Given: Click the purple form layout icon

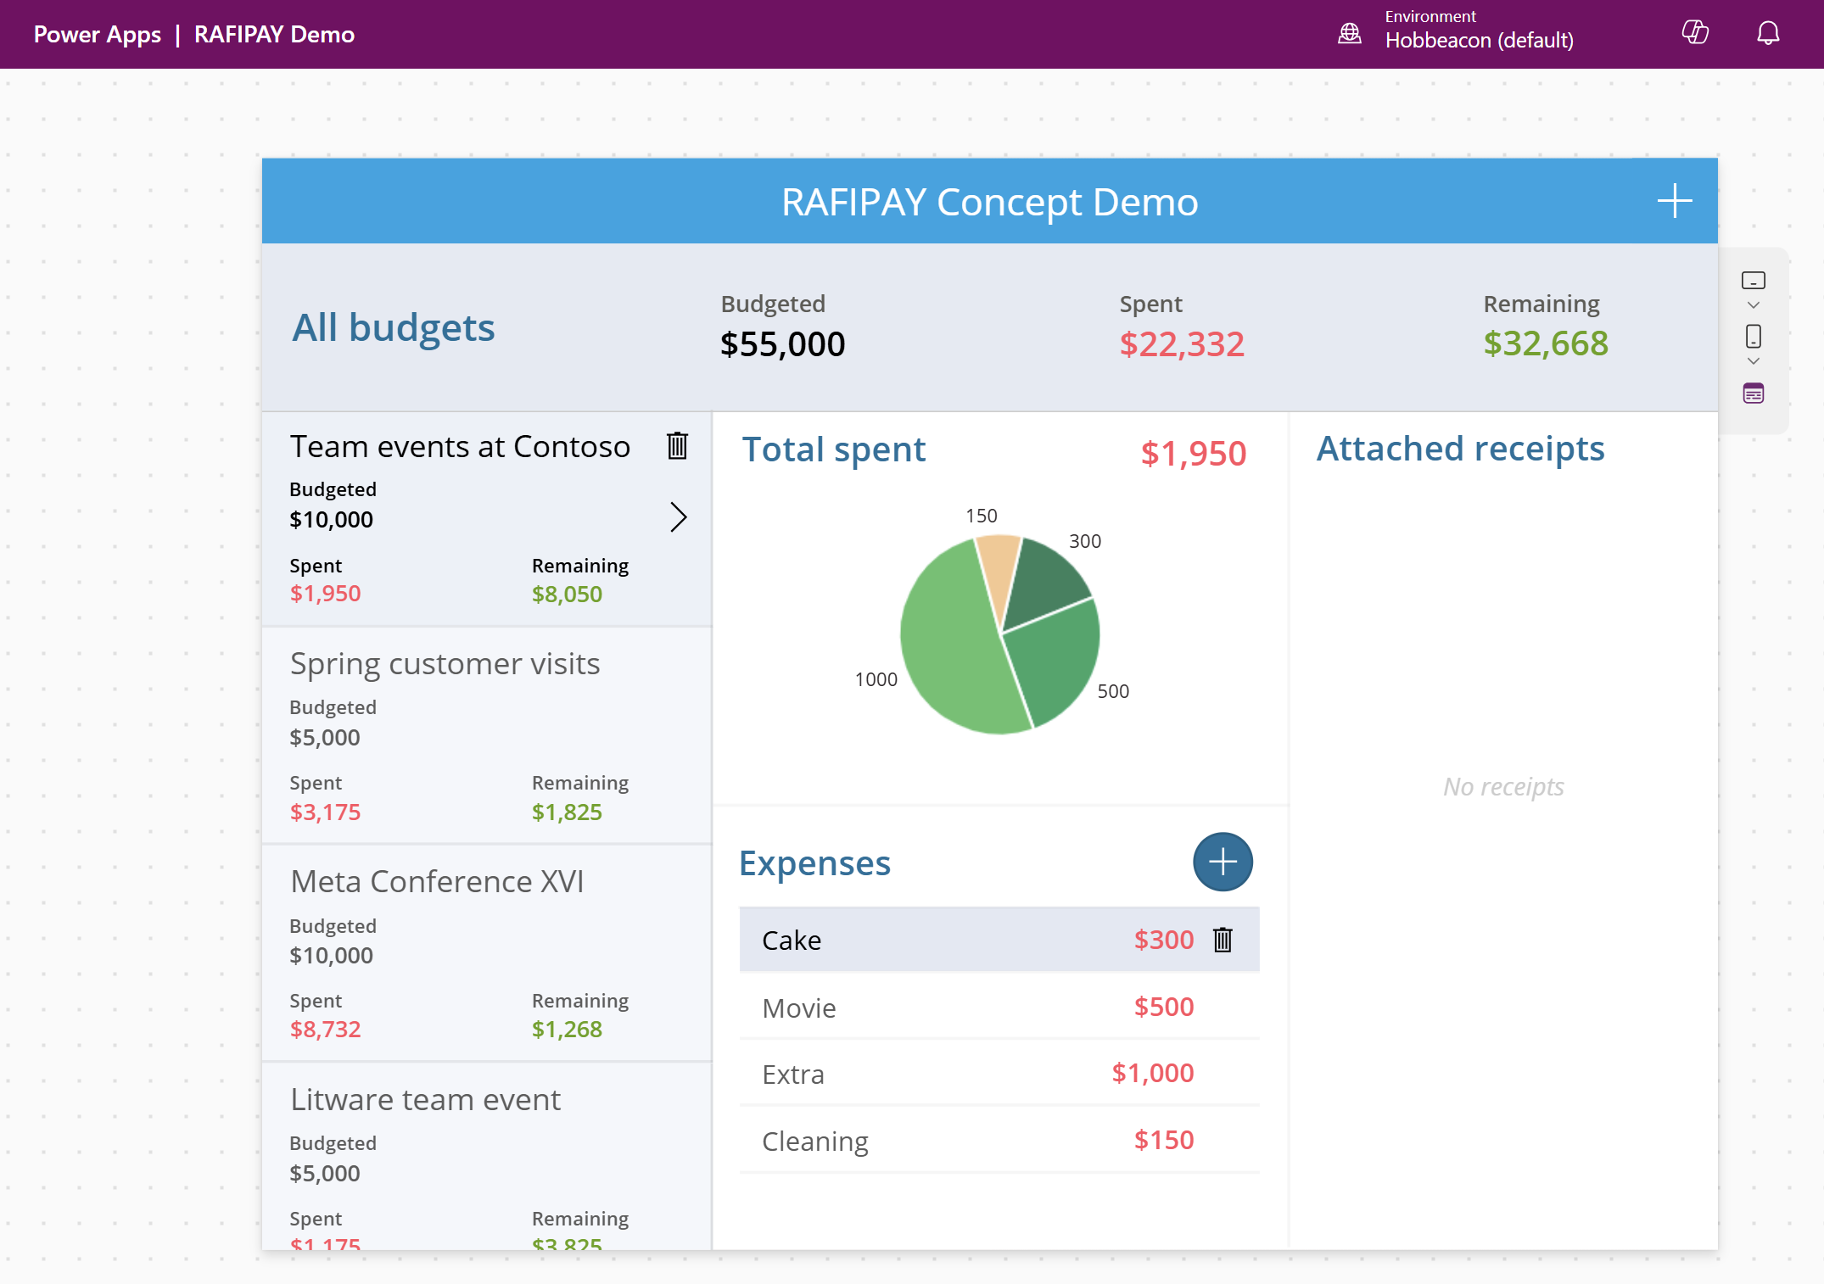Looking at the screenshot, I should point(1754,394).
